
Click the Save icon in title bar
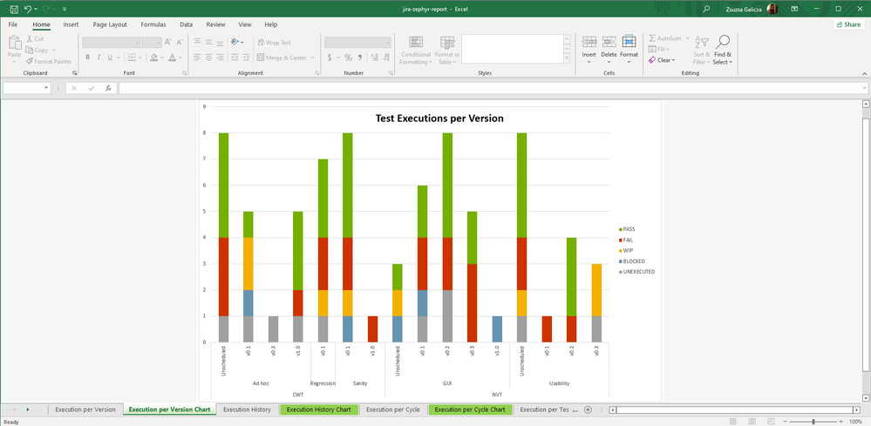[14, 9]
